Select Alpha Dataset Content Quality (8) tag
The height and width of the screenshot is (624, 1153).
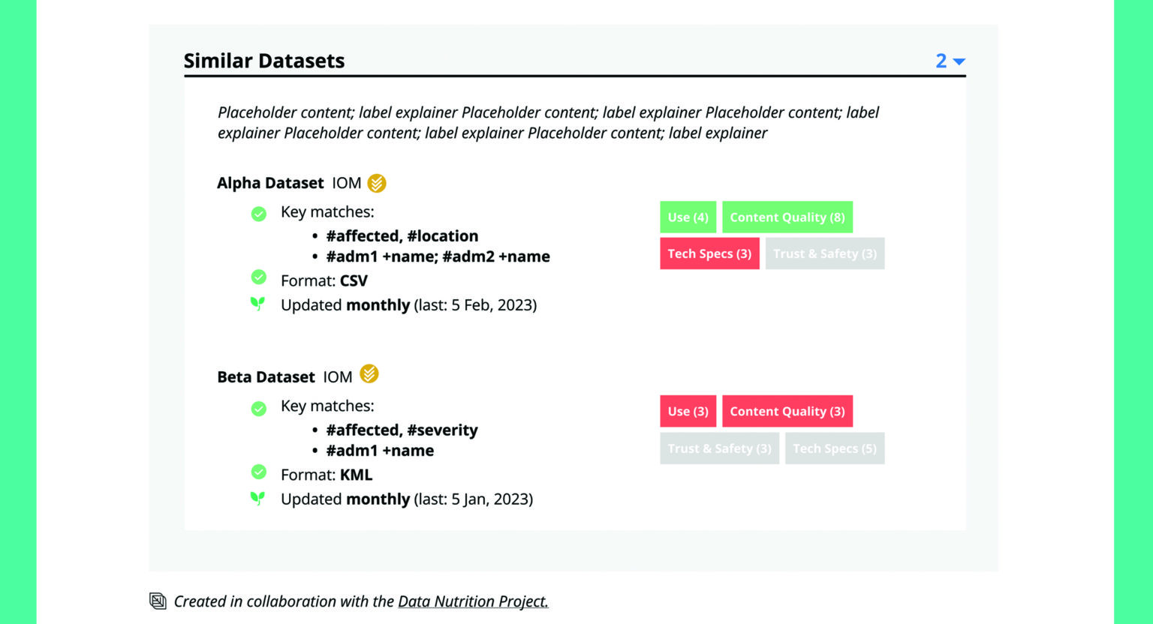787,217
